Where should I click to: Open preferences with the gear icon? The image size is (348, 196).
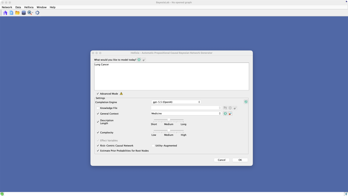pos(37,13)
